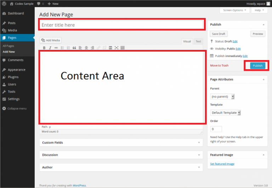Toggle bold formatting in editor toolbar
272x188 pixels.
tap(44, 48)
